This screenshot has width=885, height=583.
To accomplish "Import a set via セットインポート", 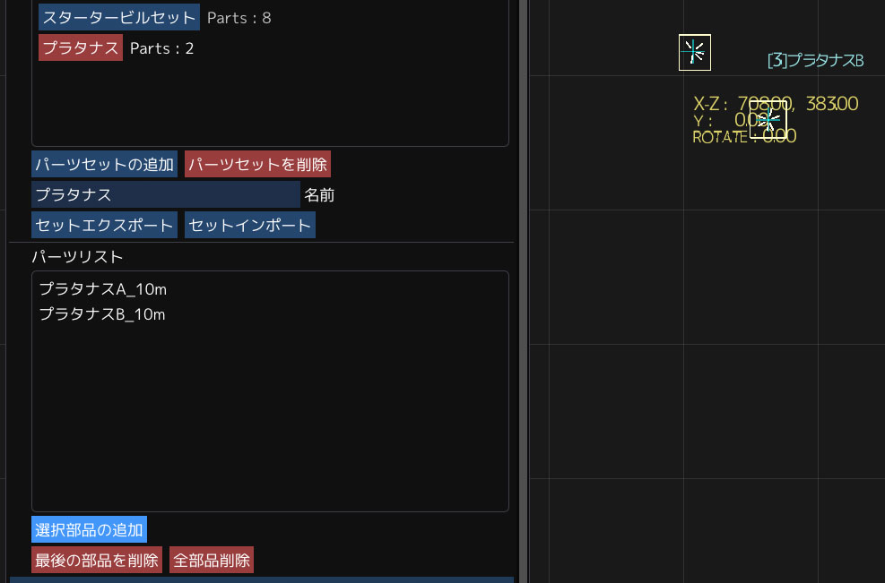I will (249, 225).
